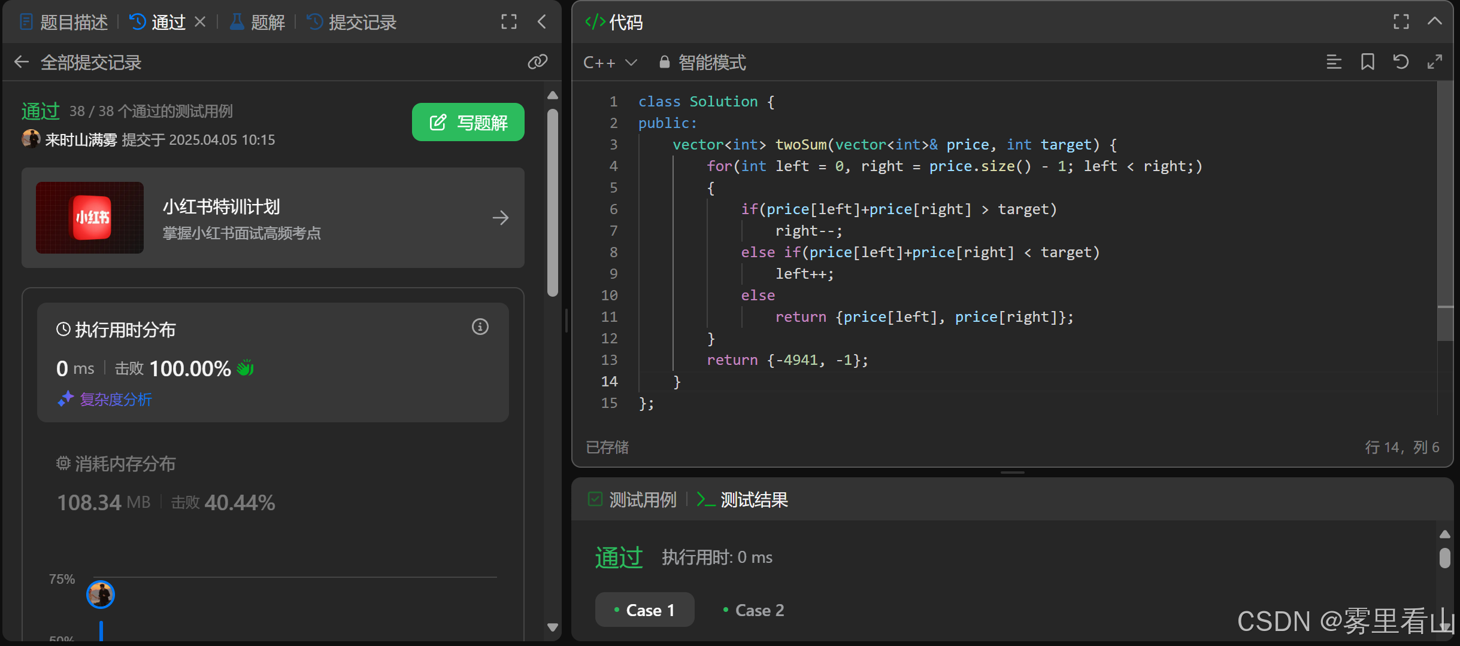The width and height of the screenshot is (1460, 646).
Task: Collapse the code panel with the up chevron
Action: pyautogui.click(x=1434, y=22)
